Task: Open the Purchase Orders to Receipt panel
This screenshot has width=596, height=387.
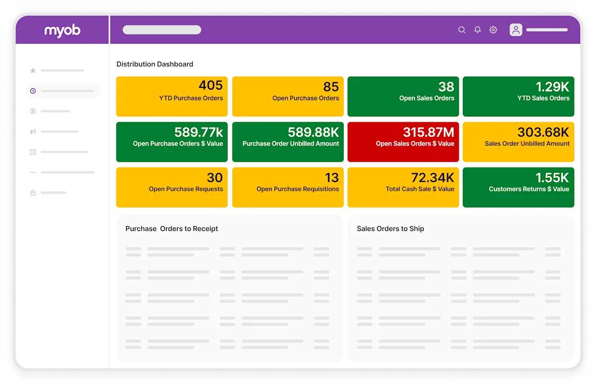Action: point(230,287)
